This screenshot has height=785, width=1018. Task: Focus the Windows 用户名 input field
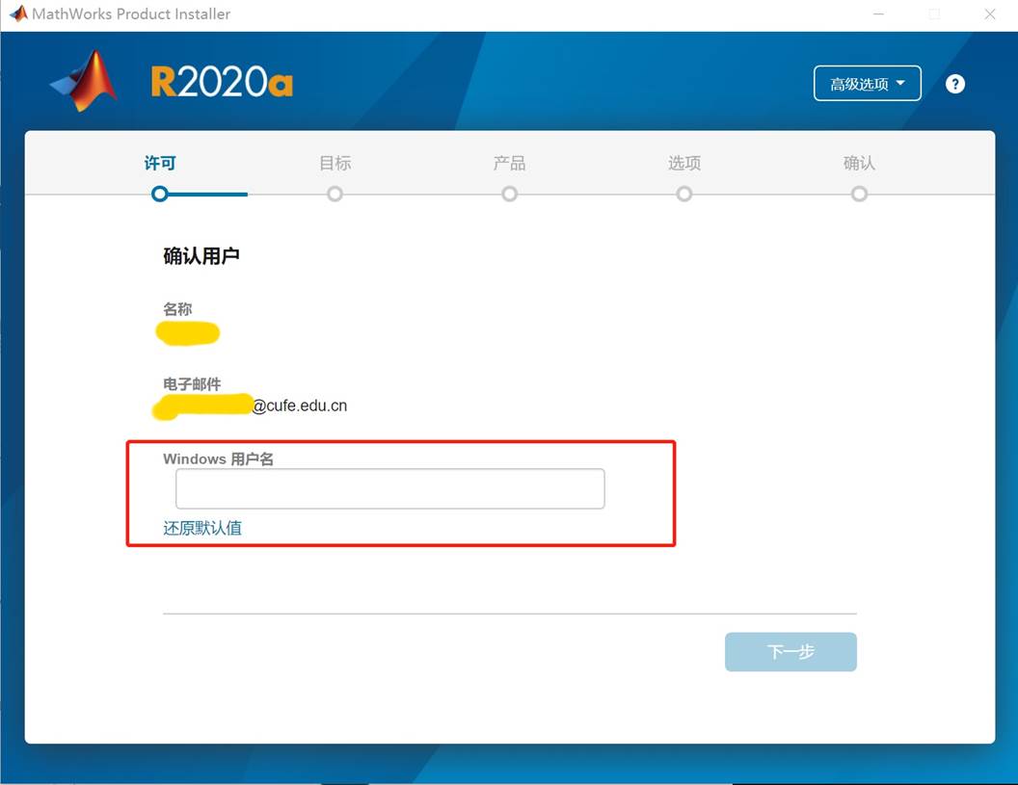[x=390, y=488]
